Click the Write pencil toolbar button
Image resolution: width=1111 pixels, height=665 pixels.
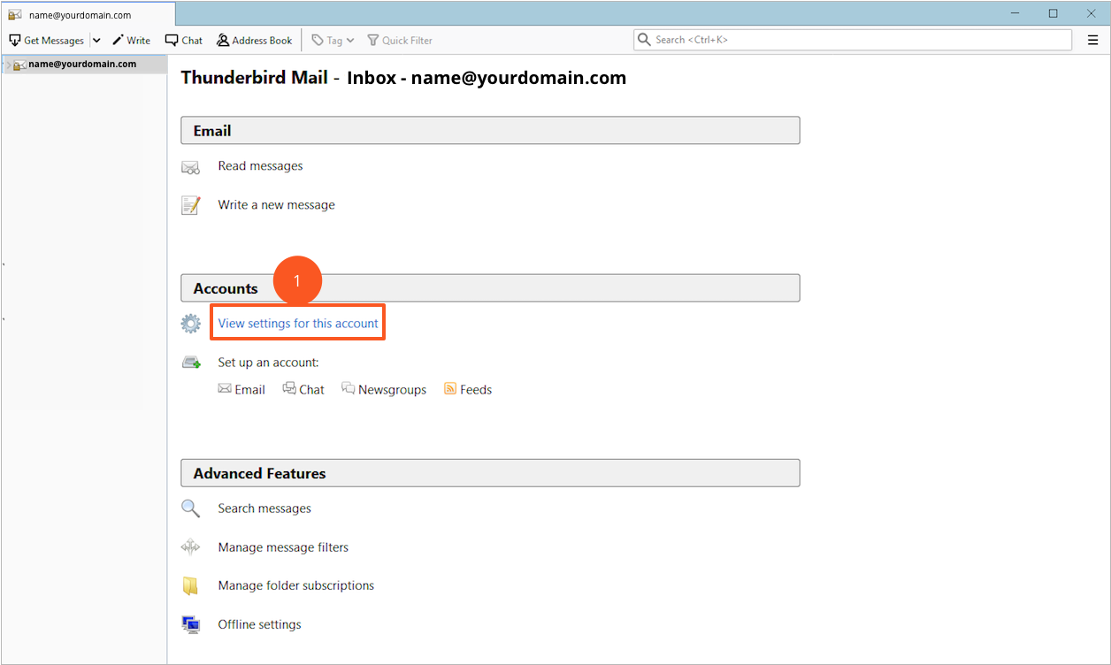[131, 41]
